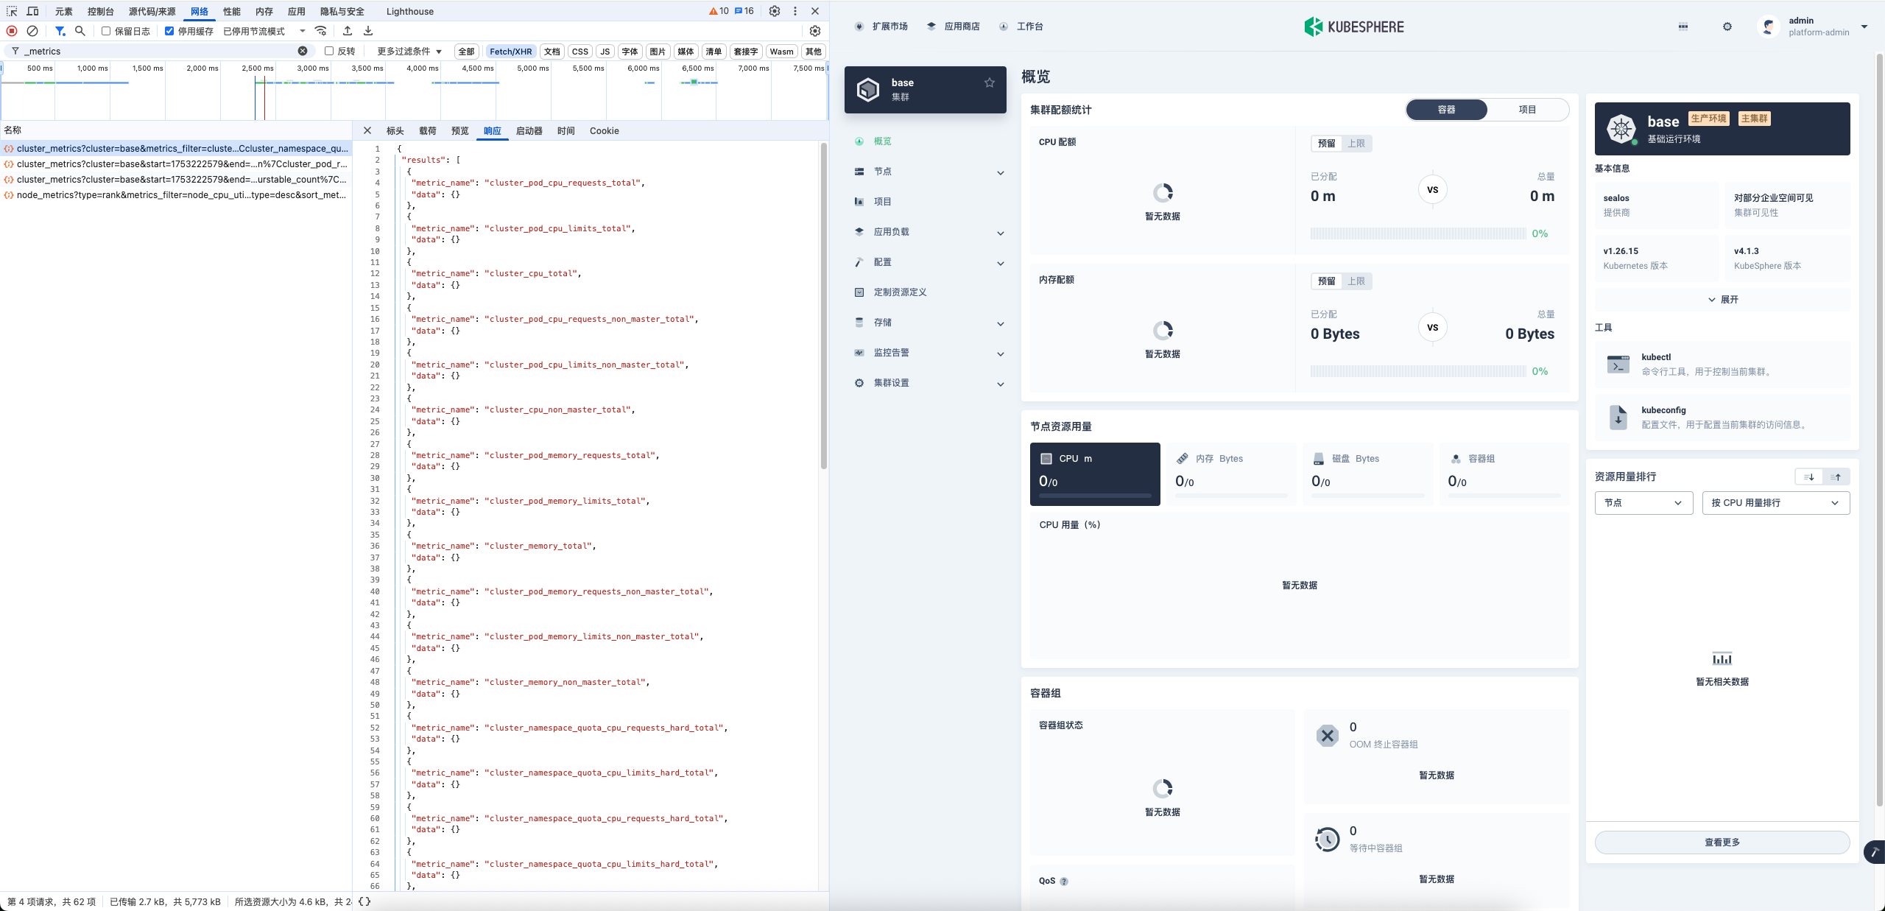Image resolution: width=1885 pixels, height=911 pixels.
Task: Star the base cluster
Action: point(990,82)
